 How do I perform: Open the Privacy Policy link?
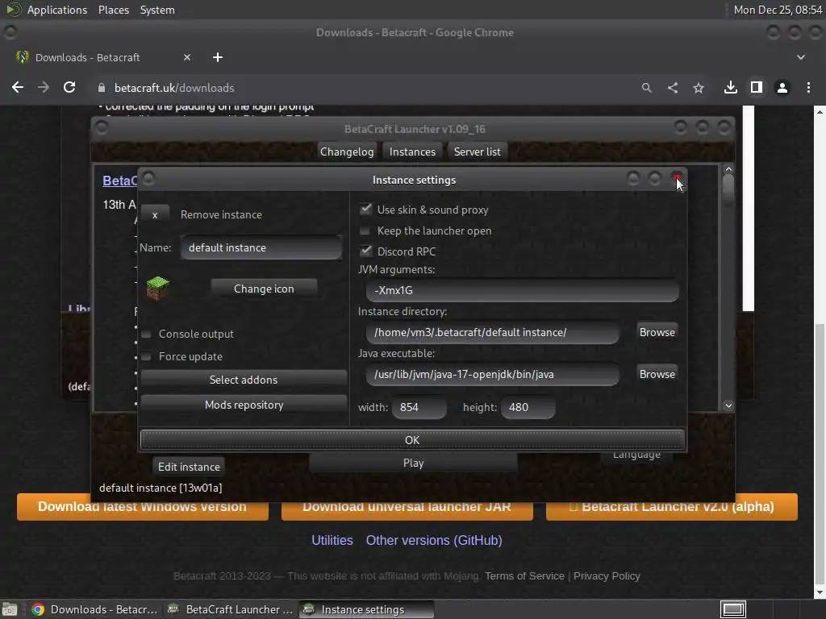pos(607,575)
